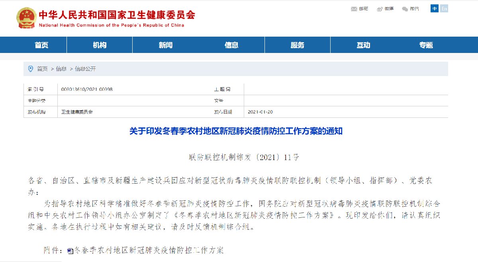The height and width of the screenshot is (262, 478).
Task: Click the location pin breadcrumb icon
Action: pos(31,69)
